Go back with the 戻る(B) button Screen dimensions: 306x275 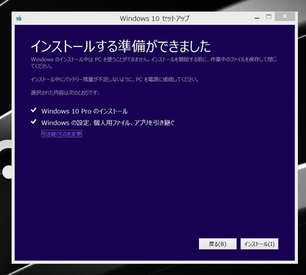(218, 244)
